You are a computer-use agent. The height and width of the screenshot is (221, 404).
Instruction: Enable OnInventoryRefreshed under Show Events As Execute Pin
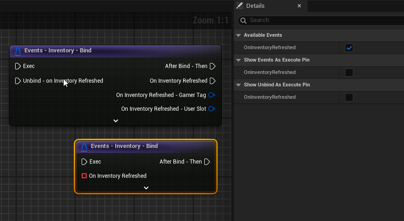click(349, 73)
